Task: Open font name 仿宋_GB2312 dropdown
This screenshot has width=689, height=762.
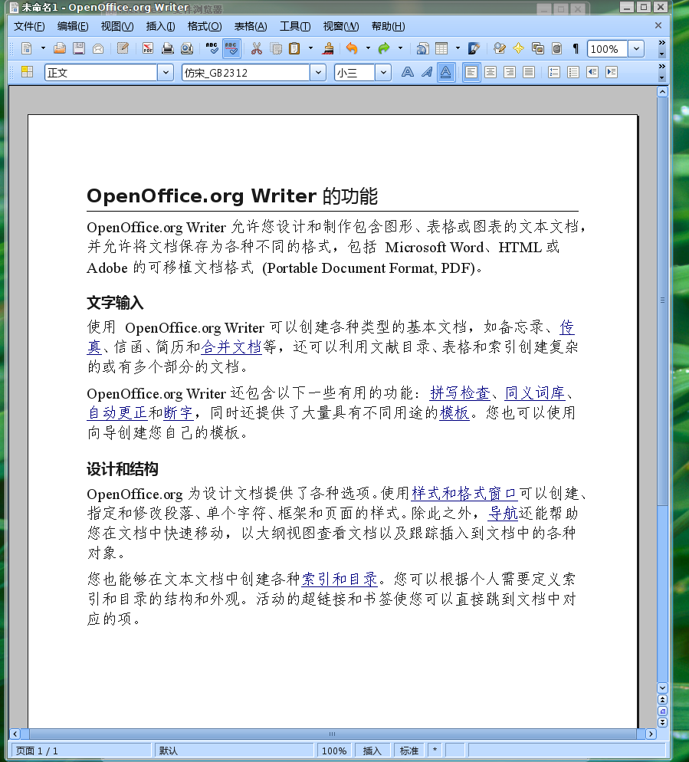Action: pyautogui.click(x=318, y=72)
